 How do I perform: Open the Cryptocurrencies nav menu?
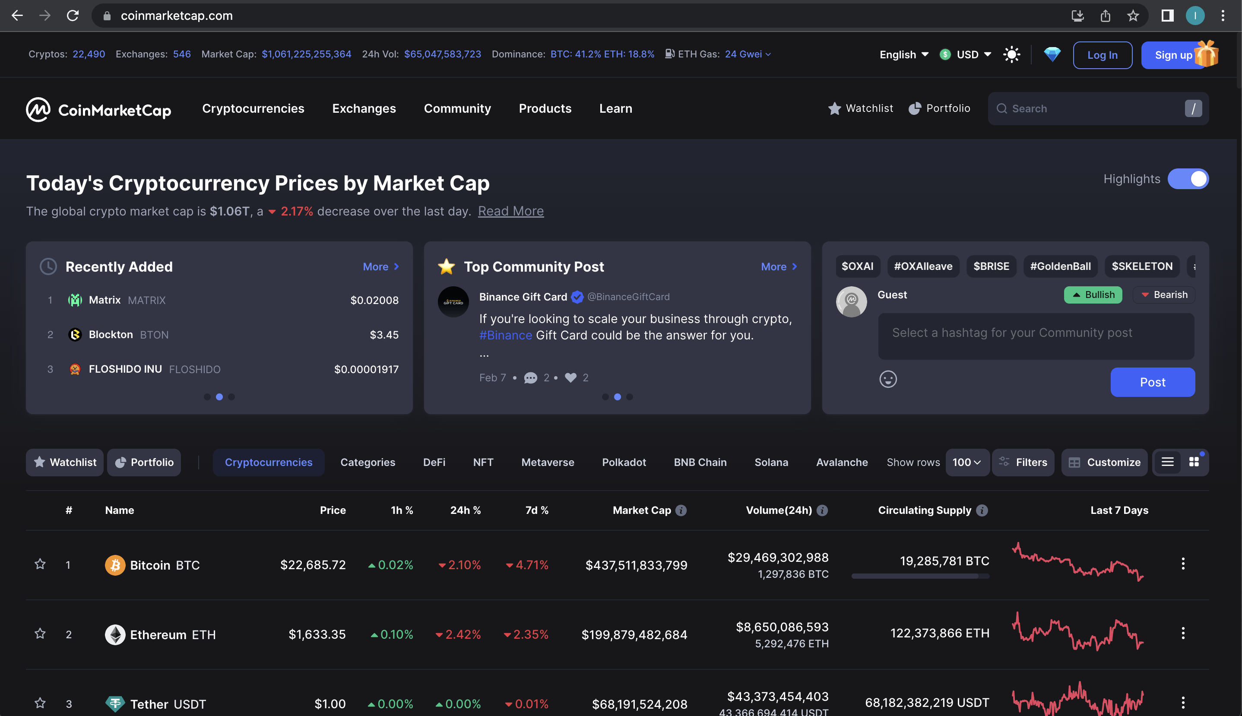253,109
